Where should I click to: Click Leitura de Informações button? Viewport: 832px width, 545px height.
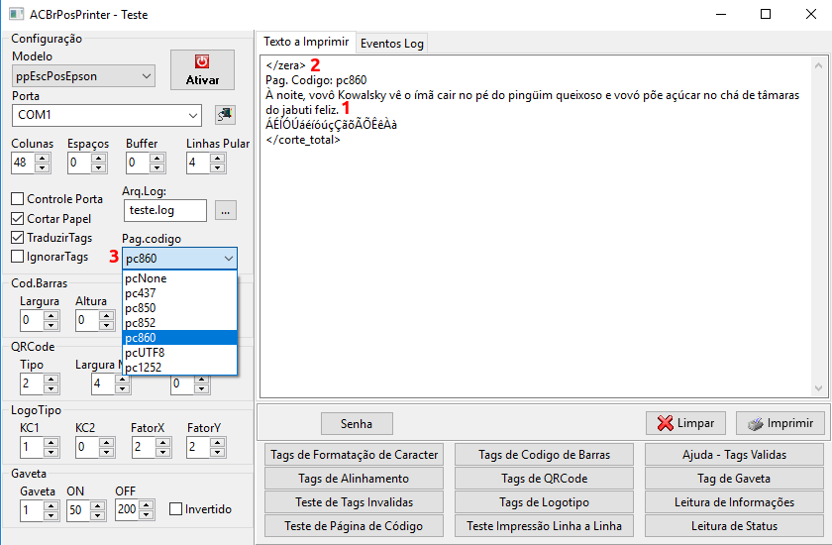[734, 502]
